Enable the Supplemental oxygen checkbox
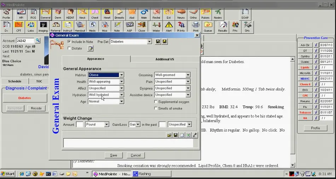336x179 pixels. [156, 102]
